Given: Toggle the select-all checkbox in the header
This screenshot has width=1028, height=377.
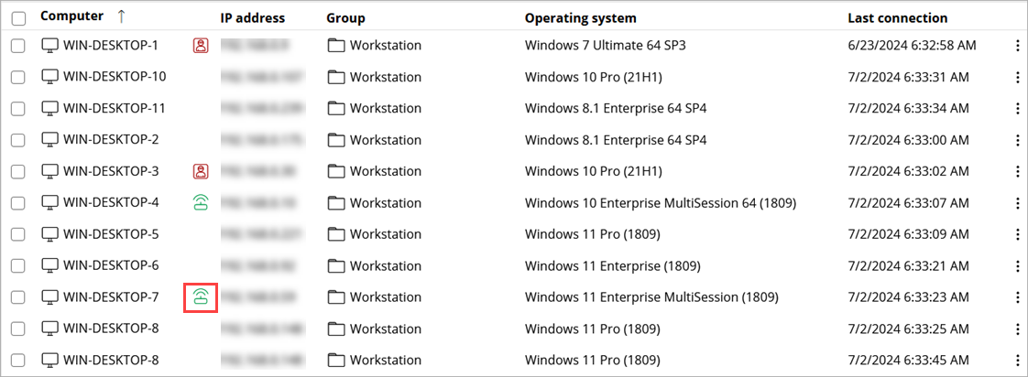Looking at the screenshot, I should (18, 18).
